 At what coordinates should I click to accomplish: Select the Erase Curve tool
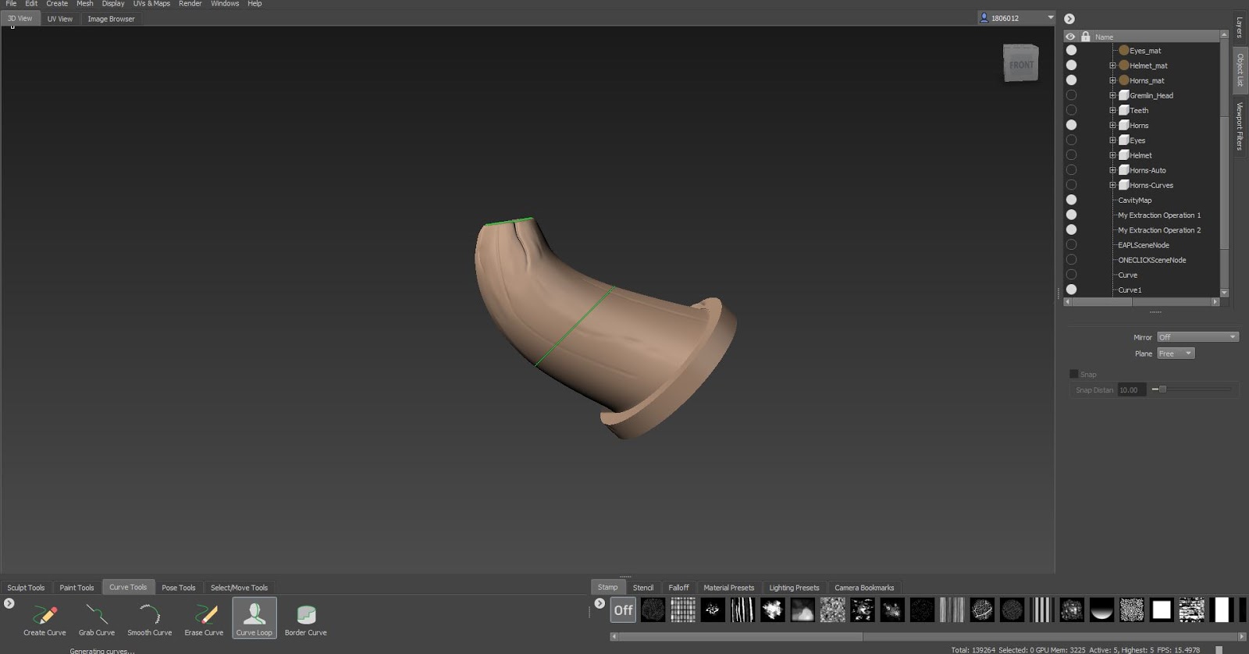[204, 620]
